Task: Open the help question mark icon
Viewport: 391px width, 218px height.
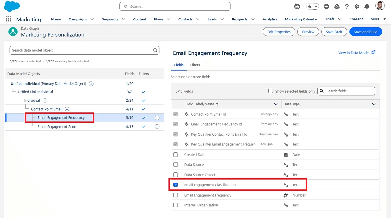Action: 347,7
